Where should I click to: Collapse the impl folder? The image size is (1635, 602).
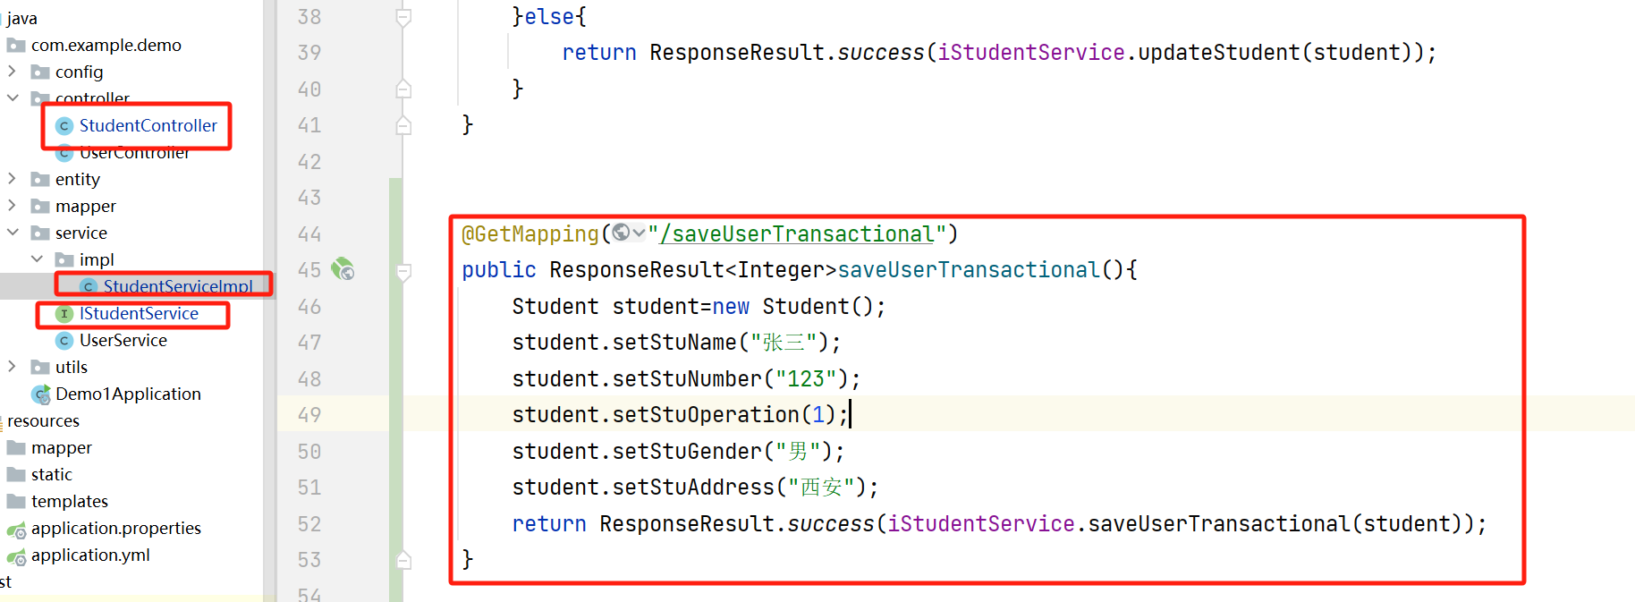click(x=37, y=259)
